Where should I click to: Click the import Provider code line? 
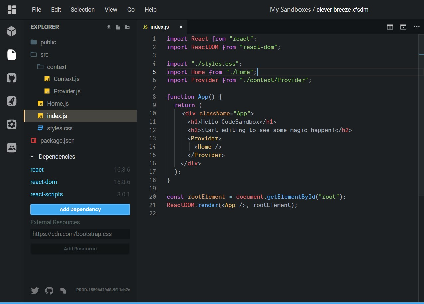tap(239, 80)
